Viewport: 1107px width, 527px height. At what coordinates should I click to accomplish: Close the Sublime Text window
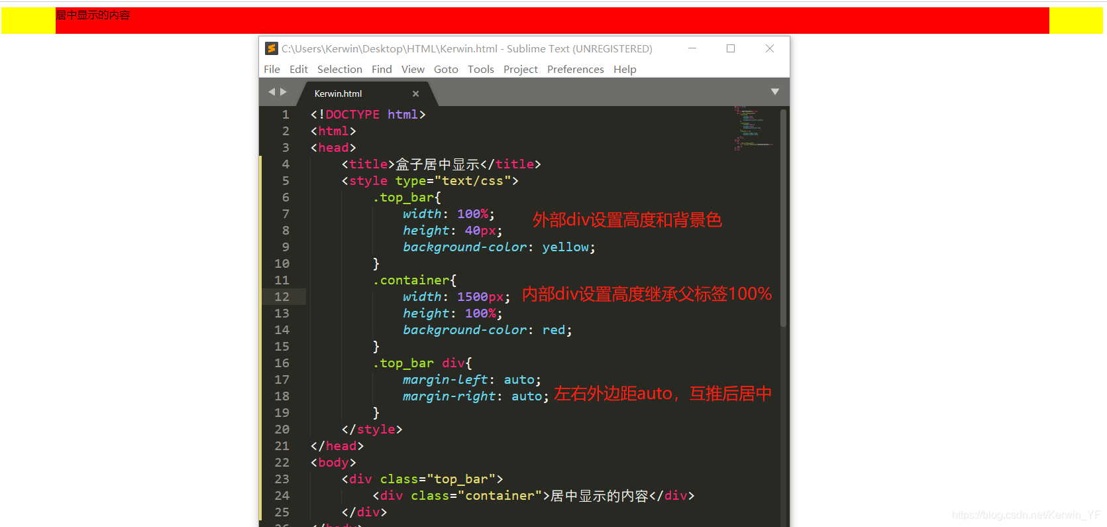[x=770, y=48]
